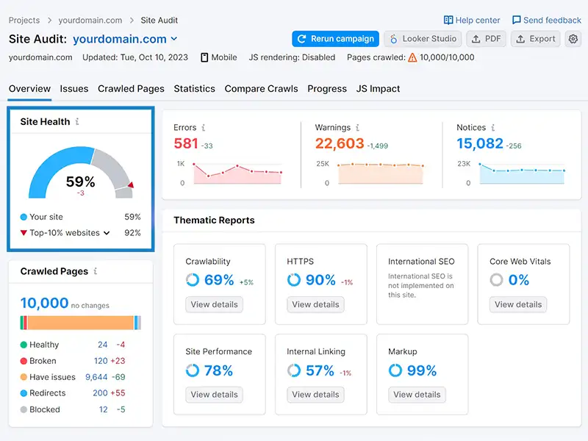Export report as PDF

coord(486,39)
